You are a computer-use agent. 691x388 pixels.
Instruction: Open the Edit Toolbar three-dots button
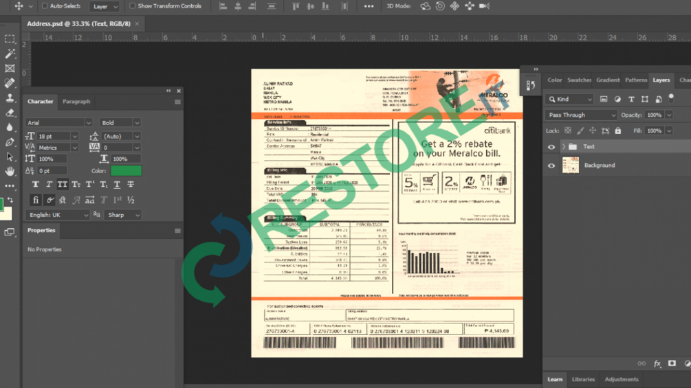click(9, 185)
